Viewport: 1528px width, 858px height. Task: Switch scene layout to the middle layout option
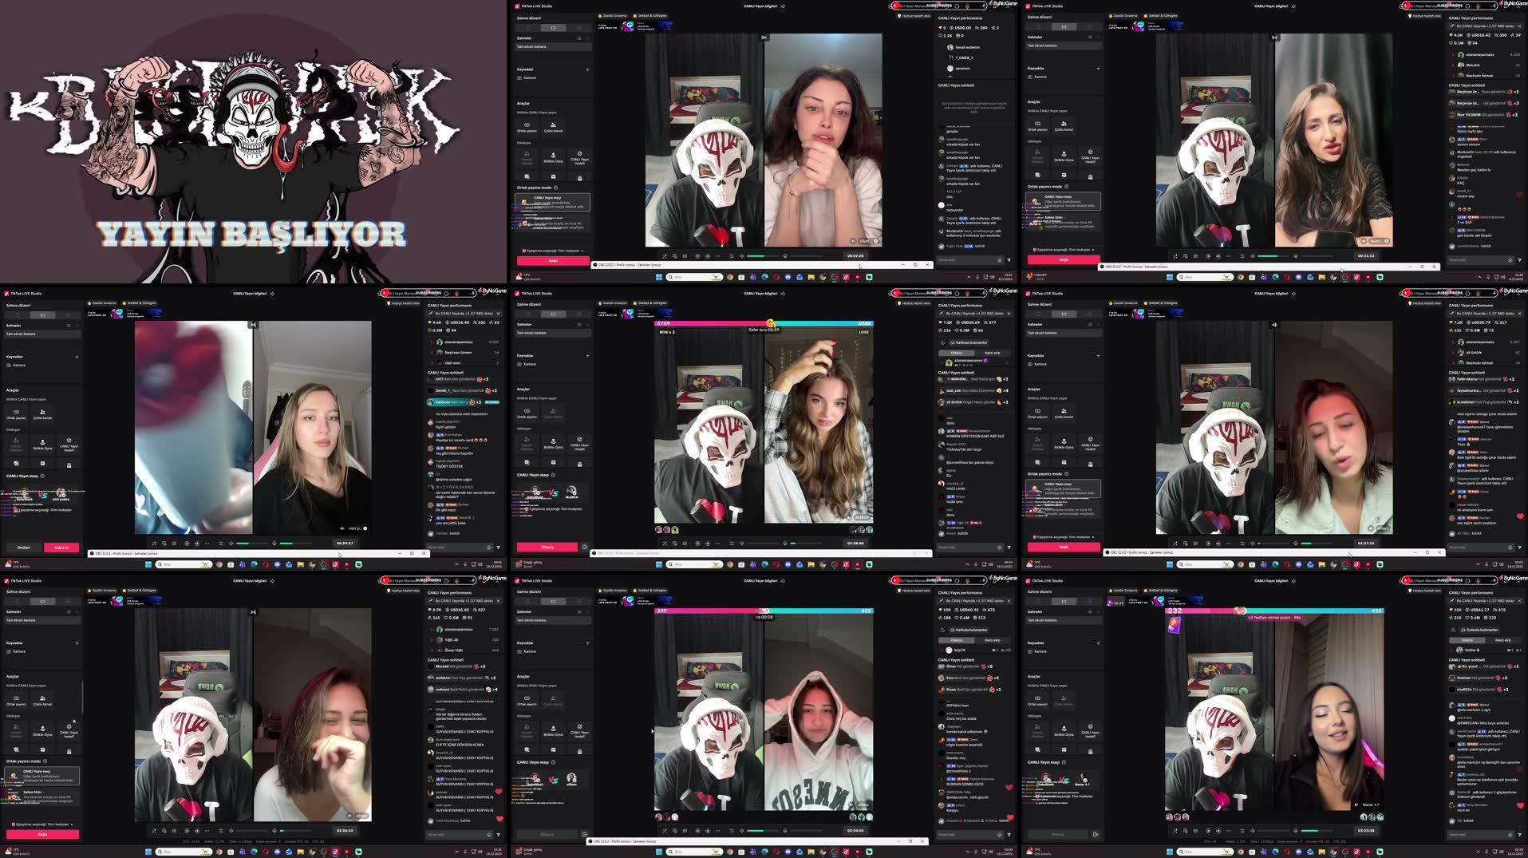click(554, 27)
